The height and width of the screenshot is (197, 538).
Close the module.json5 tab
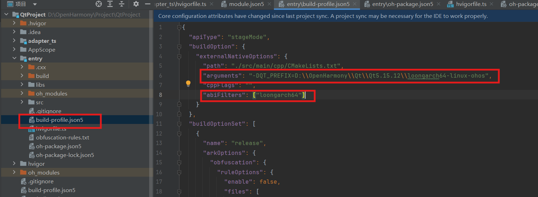(269, 4)
